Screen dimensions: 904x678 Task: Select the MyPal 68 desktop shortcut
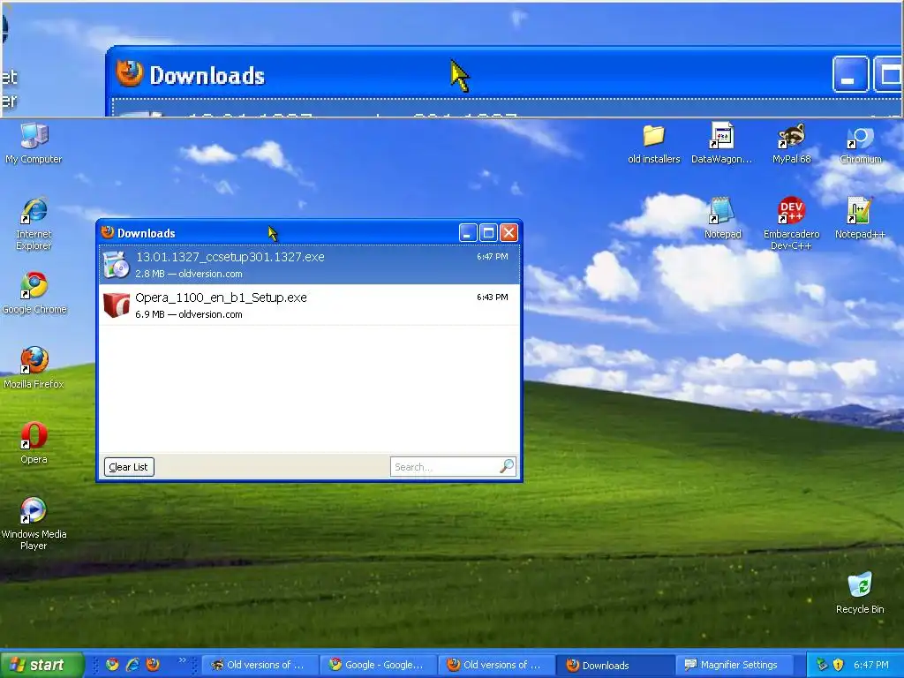(792, 143)
